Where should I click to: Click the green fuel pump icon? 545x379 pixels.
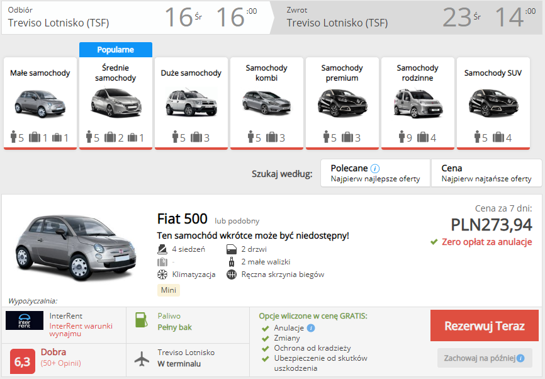[141, 320]
